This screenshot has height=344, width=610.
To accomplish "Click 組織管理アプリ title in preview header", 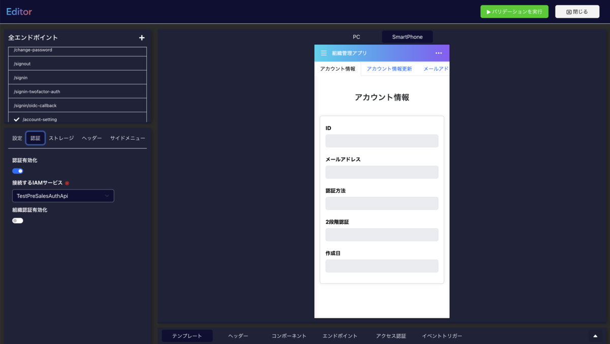I will (x=349, y=53).
